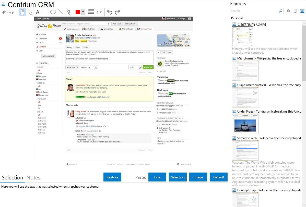Viewport: 306px width, 207px height.
Task: Click the ADD CONTACT button in top bar
Action: pyautogui.click(x=131, y=24)
